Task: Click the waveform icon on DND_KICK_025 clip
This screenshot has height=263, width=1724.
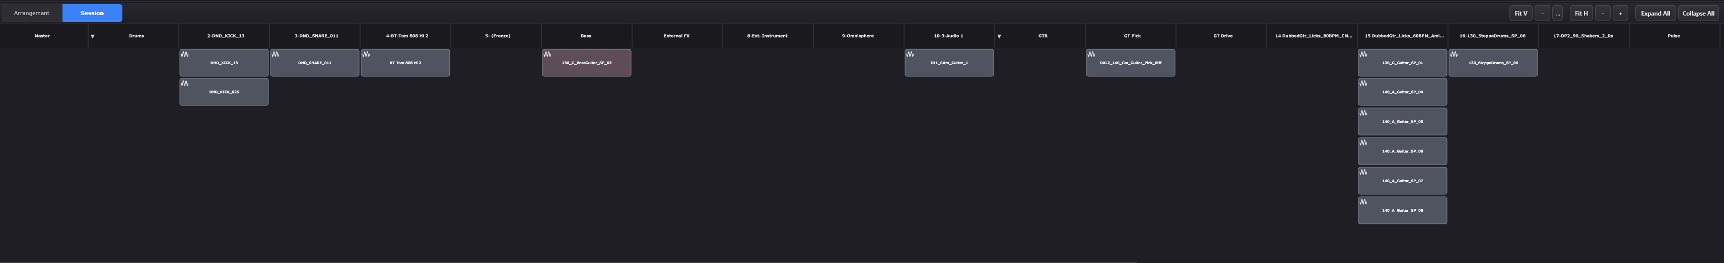Action: [x=185, y=84]
